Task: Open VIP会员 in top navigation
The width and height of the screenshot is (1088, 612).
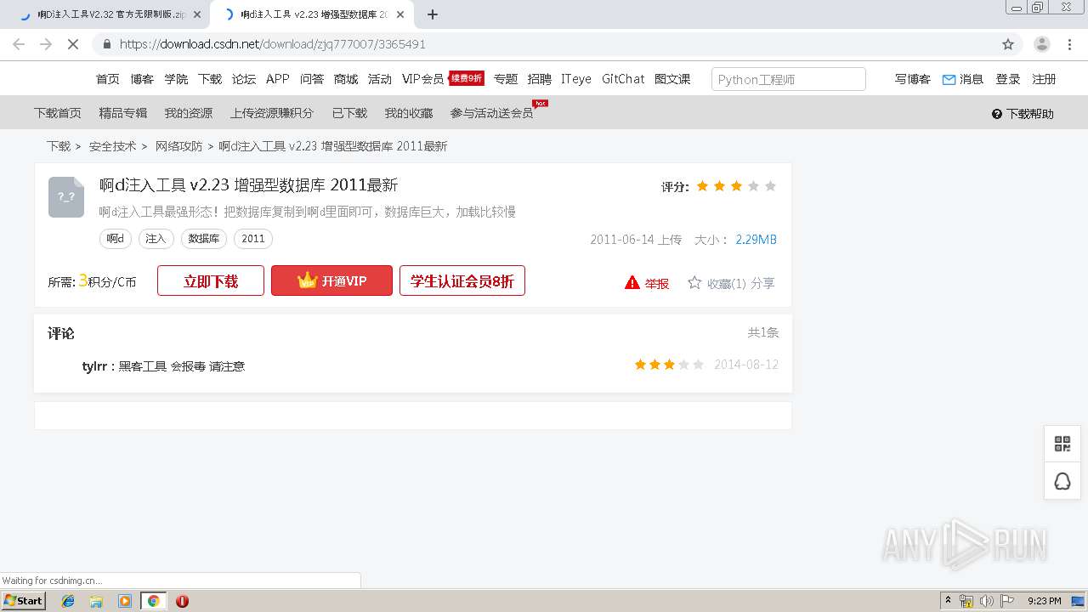Action: pos(423,79)
